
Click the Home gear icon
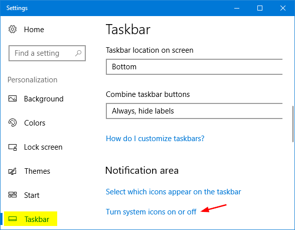click(x=13, y=29)
